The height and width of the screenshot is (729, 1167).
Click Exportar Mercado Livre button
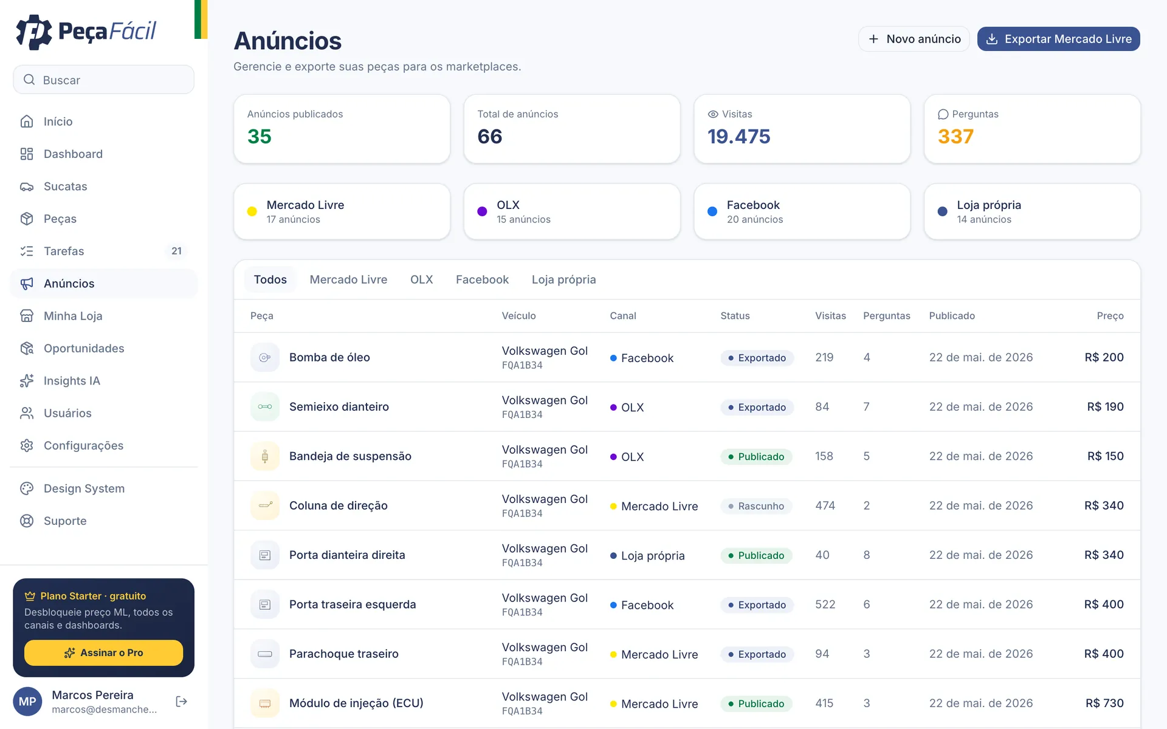(1058, 39)
